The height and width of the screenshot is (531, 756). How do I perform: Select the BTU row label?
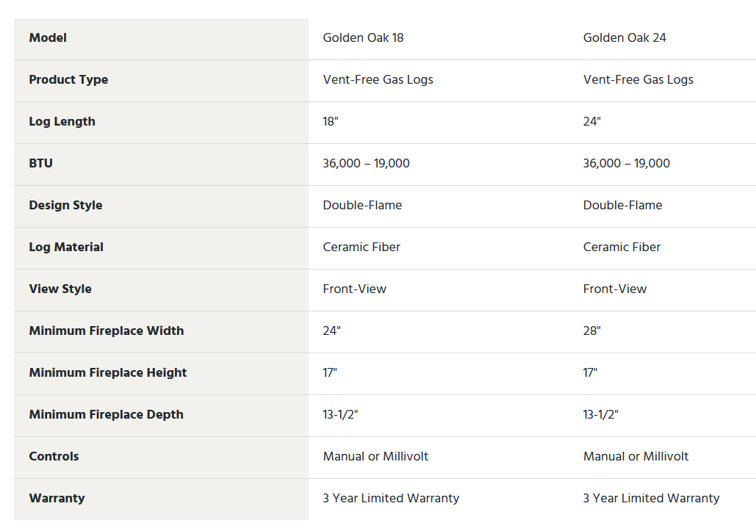coord(41,163)
